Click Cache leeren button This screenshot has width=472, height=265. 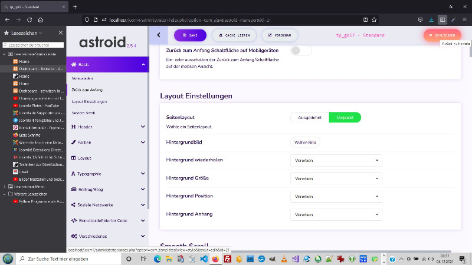click(x=234, y=35)
